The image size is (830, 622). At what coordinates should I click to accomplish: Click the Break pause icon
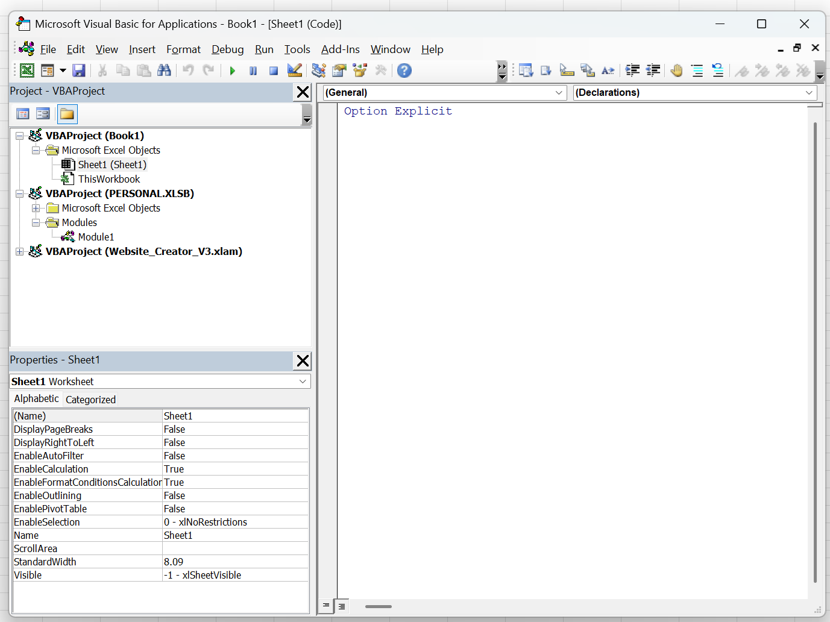pyautogui.click(x=253, y=71)
